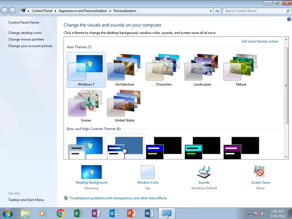Viewport: 292px width, 219px height.
Task: Open Change your account picture
Action: [30, 46]
